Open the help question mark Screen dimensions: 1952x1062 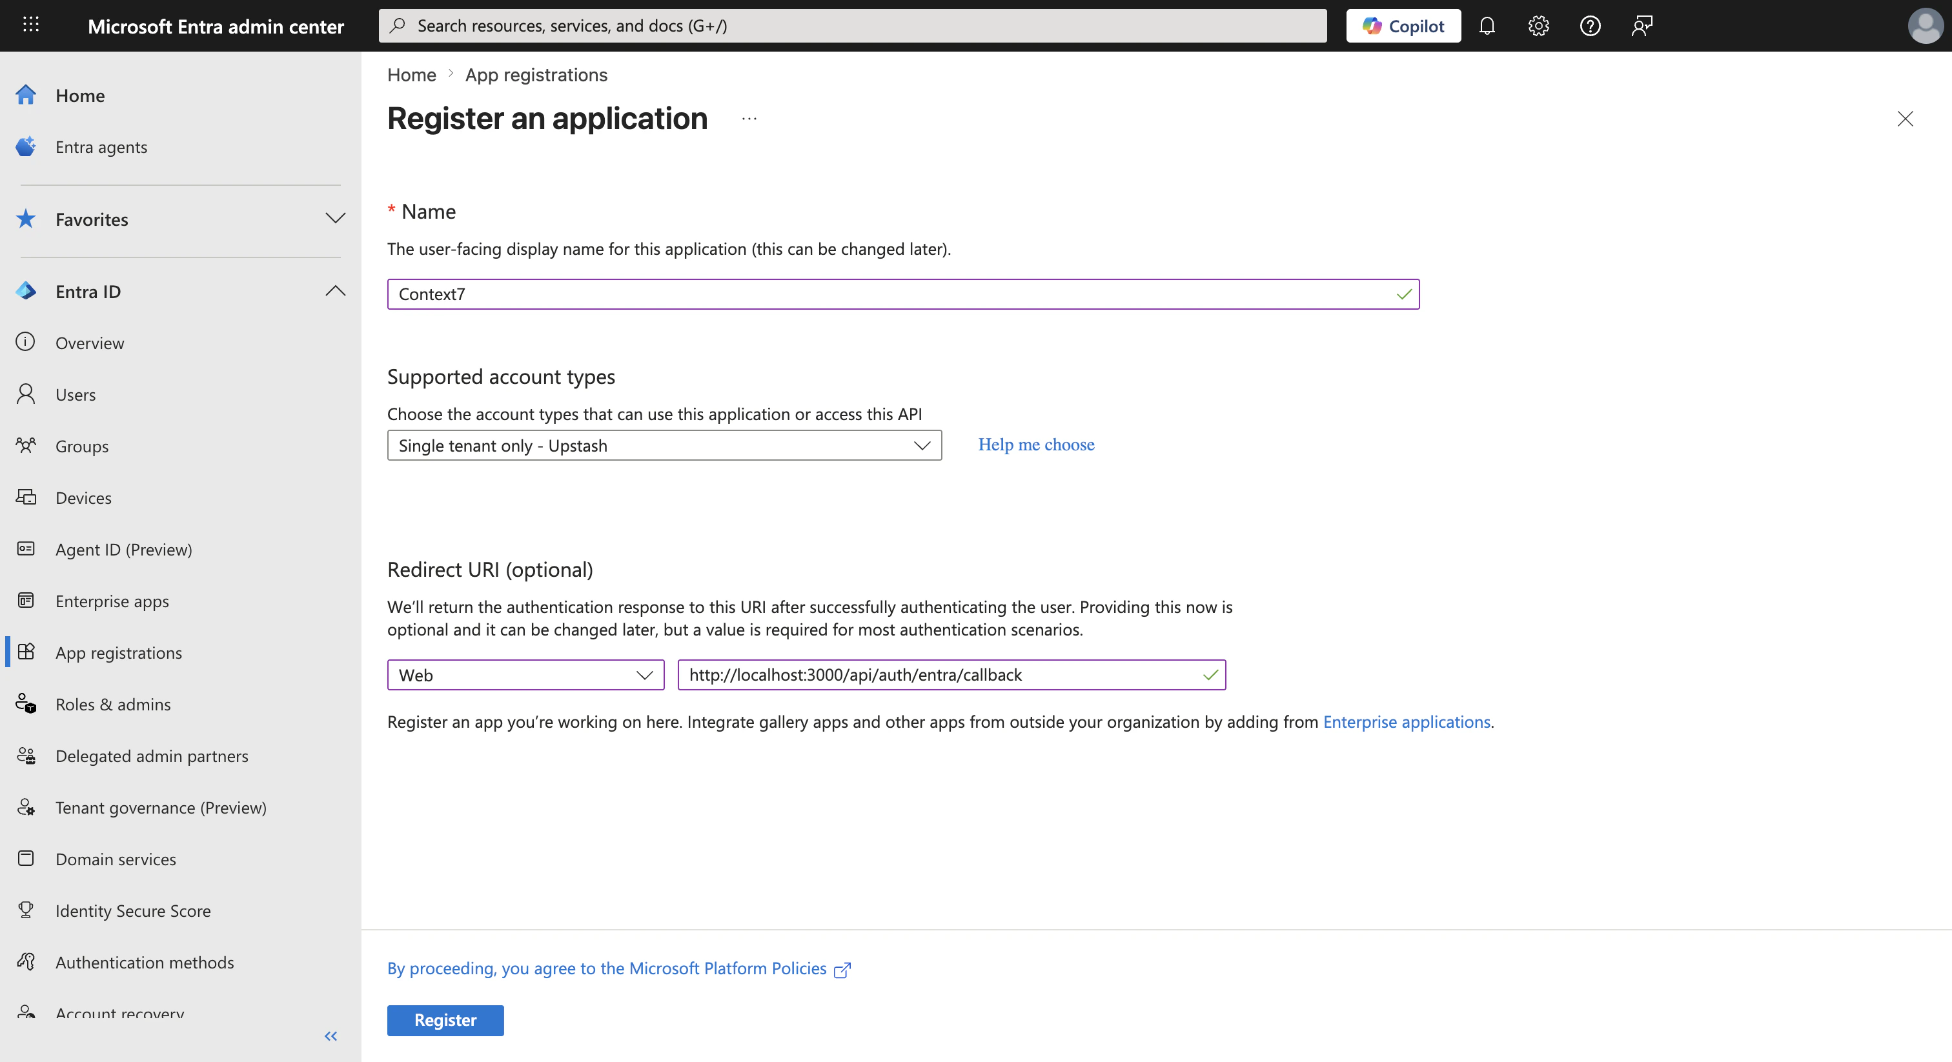click(x=1590, y=26)
